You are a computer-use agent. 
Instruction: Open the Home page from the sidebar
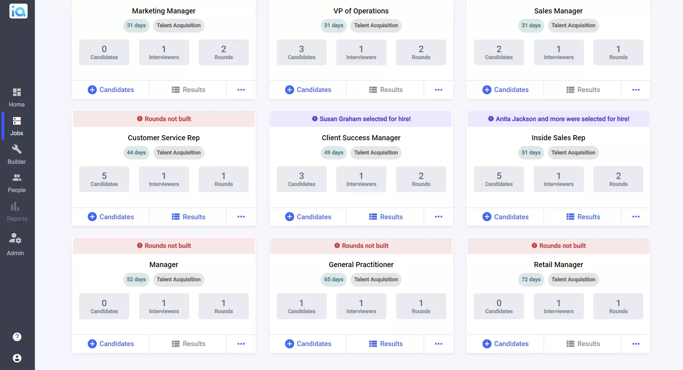tap(16, 97)
